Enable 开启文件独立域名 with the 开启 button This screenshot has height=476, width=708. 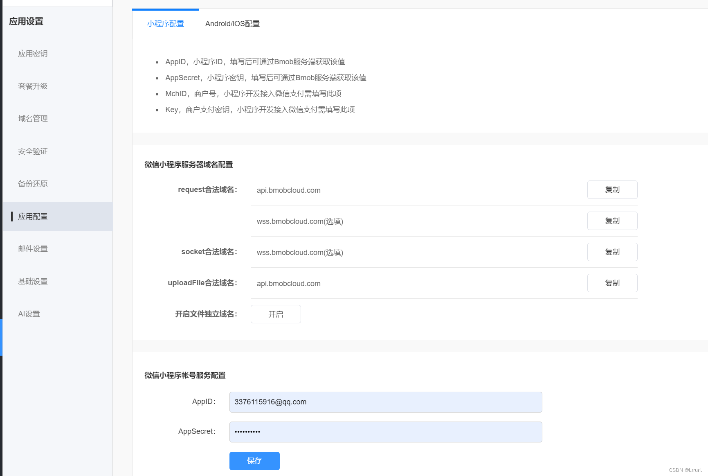(275, 314)
